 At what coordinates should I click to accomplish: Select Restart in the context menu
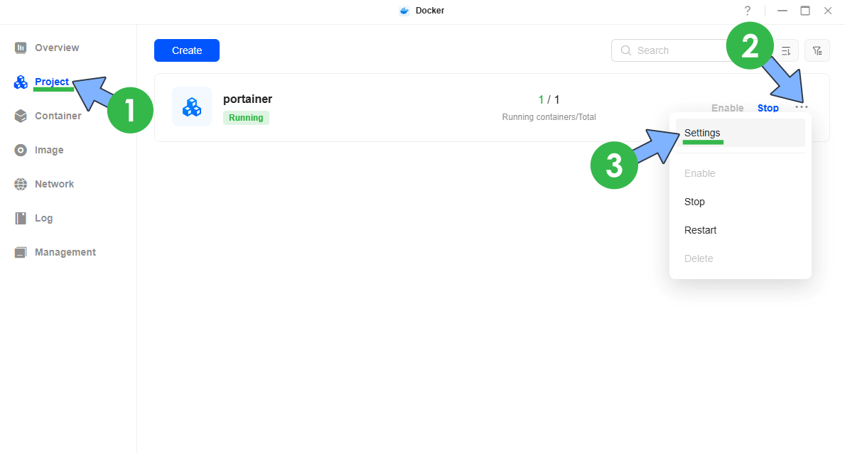pyautogui.click(x=700, y=229)
